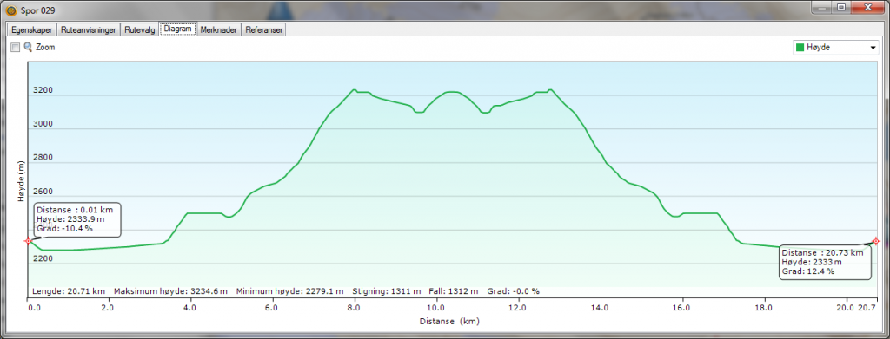Maximize the Spor 029 window
890x339 pixels.
tap(841, 7)
